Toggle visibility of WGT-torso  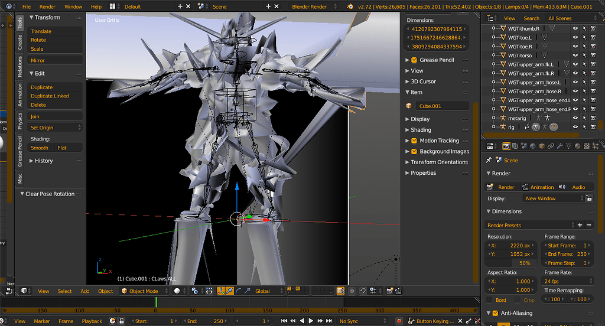[575, 55]
